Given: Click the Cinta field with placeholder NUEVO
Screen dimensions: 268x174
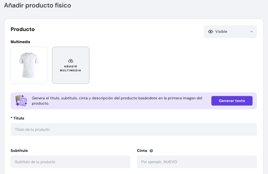Looking at the screenshot, I should click(197, 162).
